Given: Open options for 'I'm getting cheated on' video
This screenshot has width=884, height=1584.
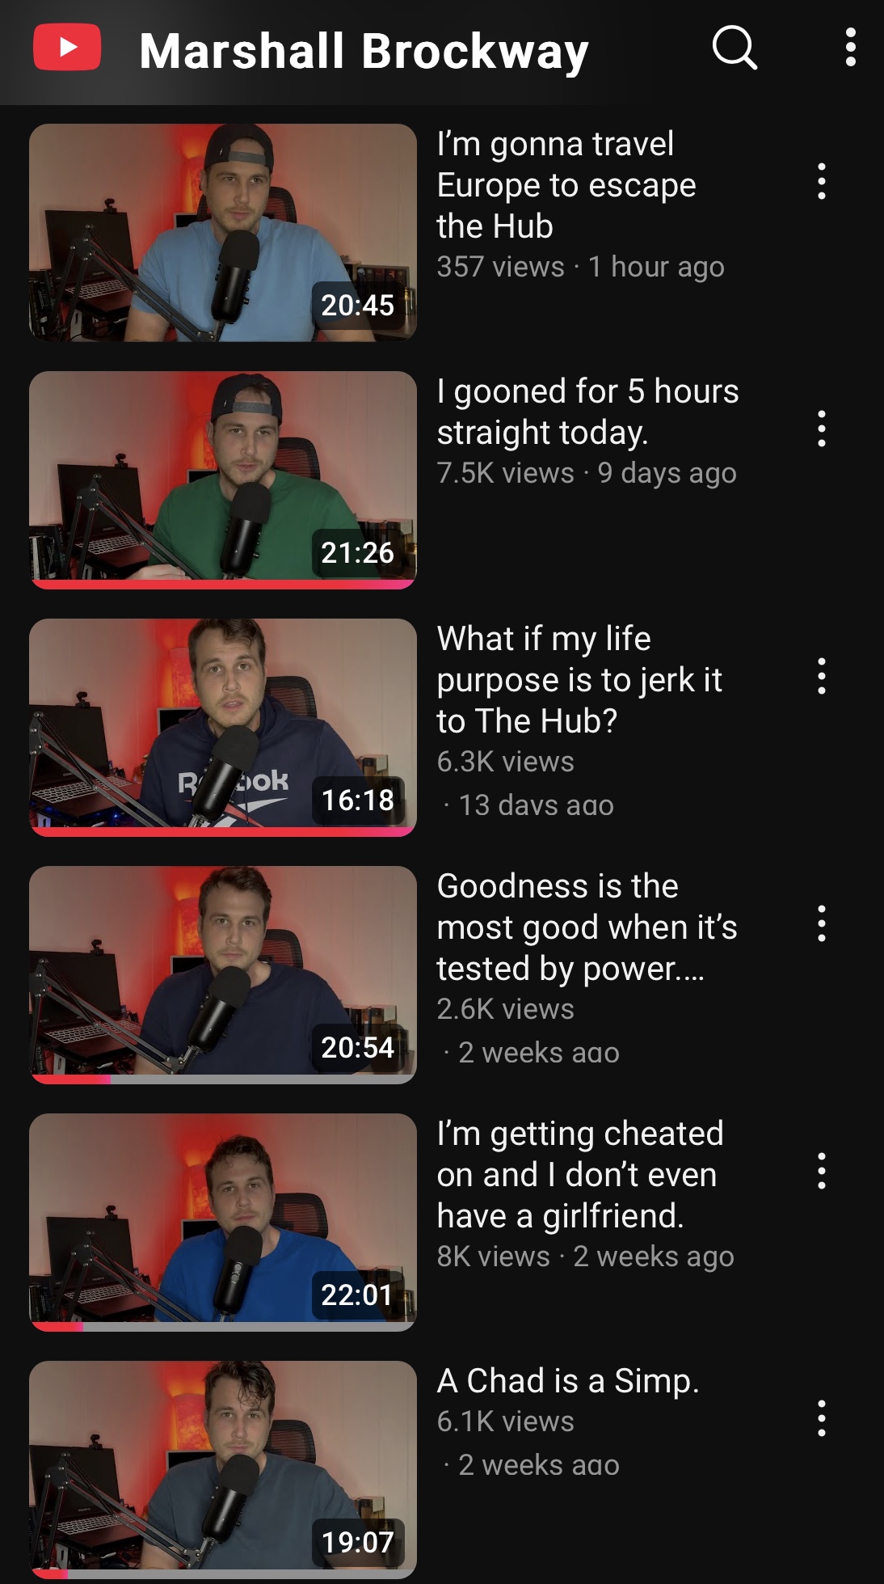Looking at the screenshot, I should click(822, 1171).
